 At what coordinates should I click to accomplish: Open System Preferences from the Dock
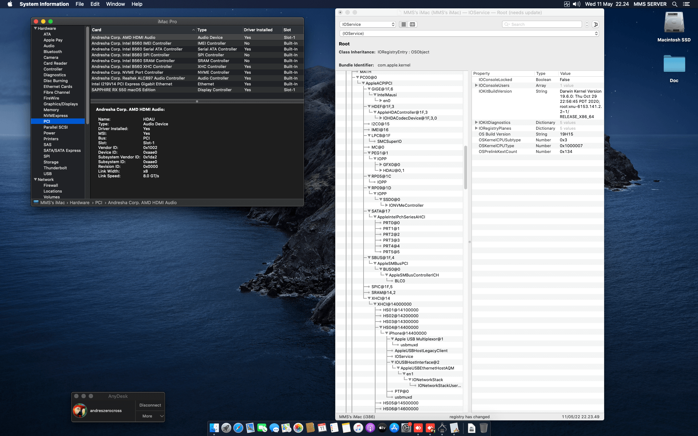pyautogui.click(x=406, y=428)
